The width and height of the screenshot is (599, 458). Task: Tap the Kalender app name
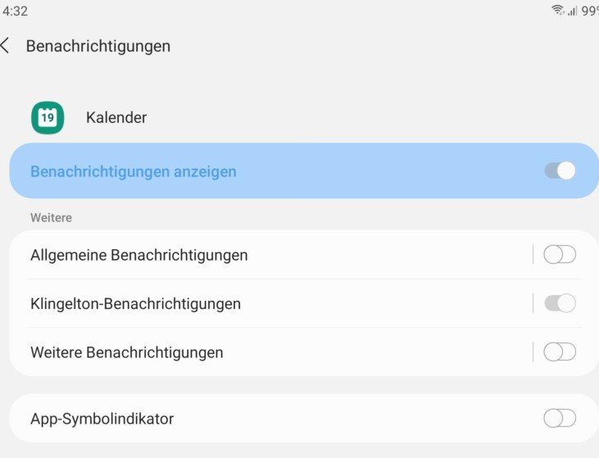(116, 118)
